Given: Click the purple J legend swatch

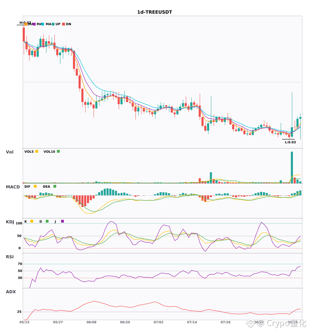Looking at the screenshot, I should 62,221.
